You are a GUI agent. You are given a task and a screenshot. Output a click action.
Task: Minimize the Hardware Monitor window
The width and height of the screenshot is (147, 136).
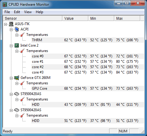[119, 3]
